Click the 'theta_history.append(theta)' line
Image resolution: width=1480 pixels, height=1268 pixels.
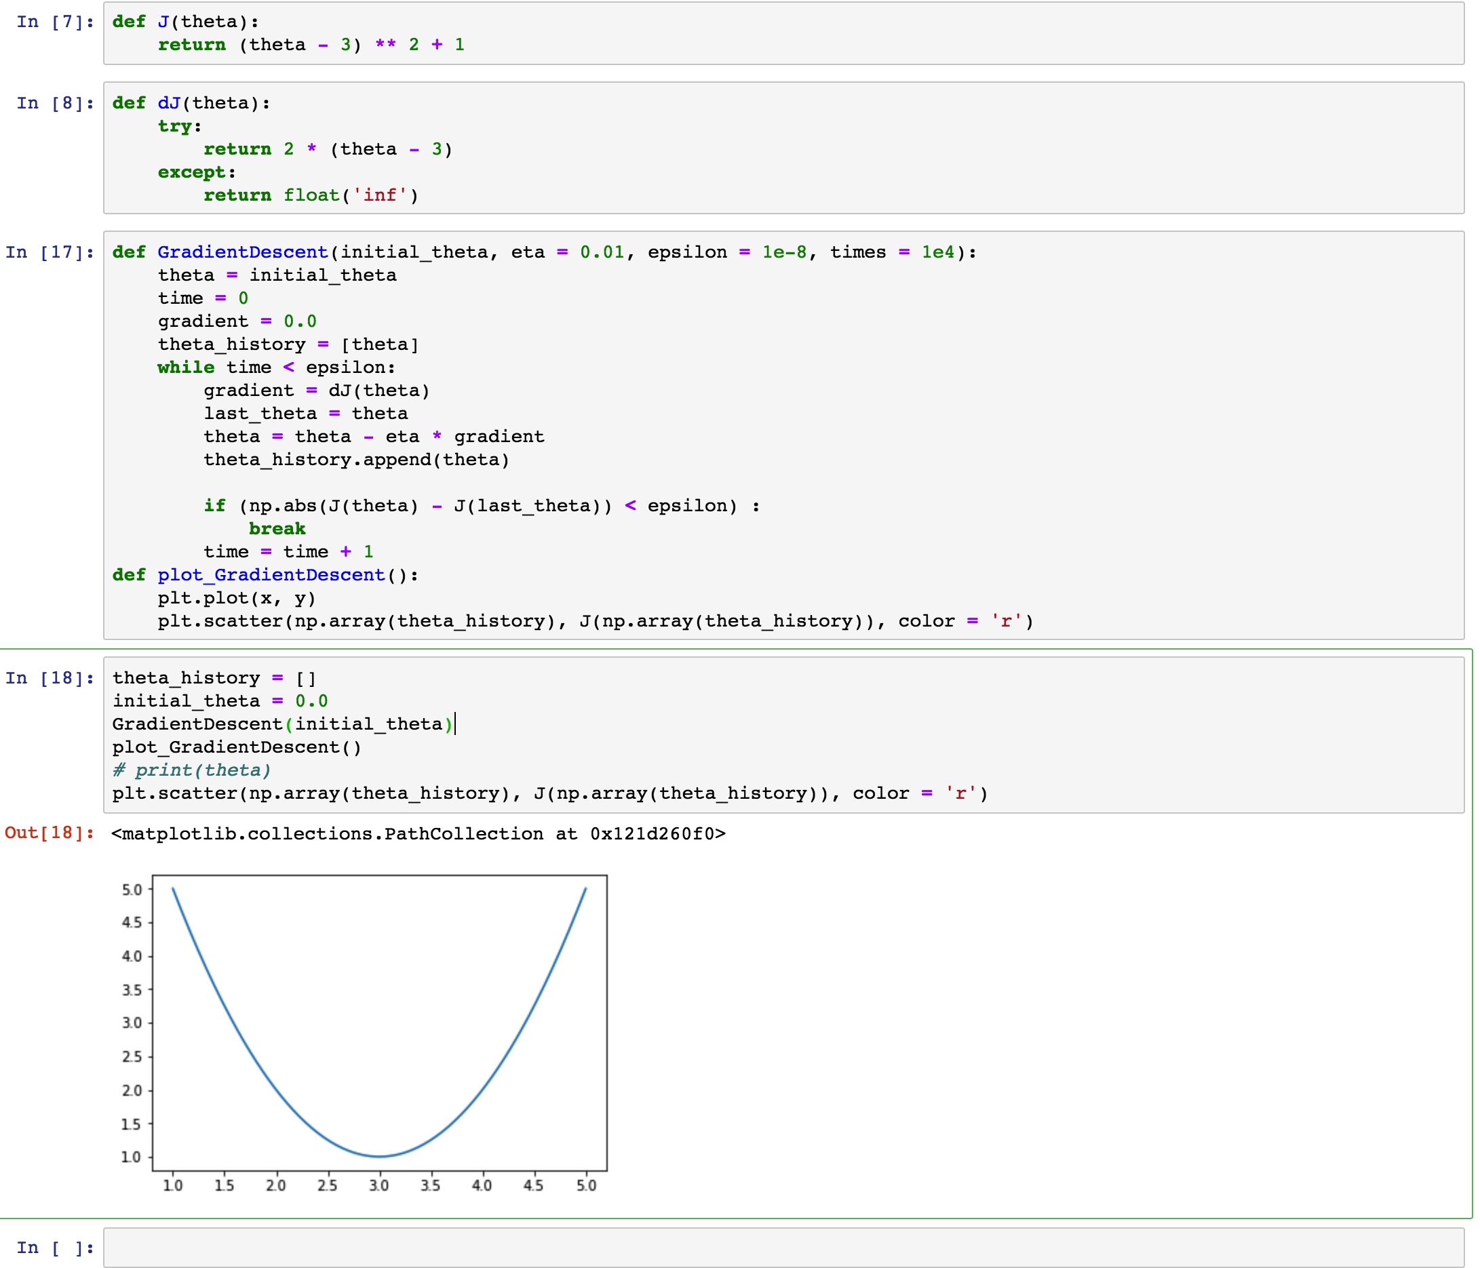[x=356, y=460]
